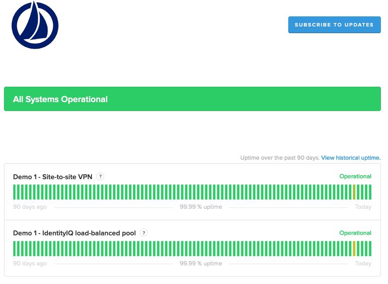
Task: Open help icon beside IdentityIQ load-balanced pool
Action: 144,233
